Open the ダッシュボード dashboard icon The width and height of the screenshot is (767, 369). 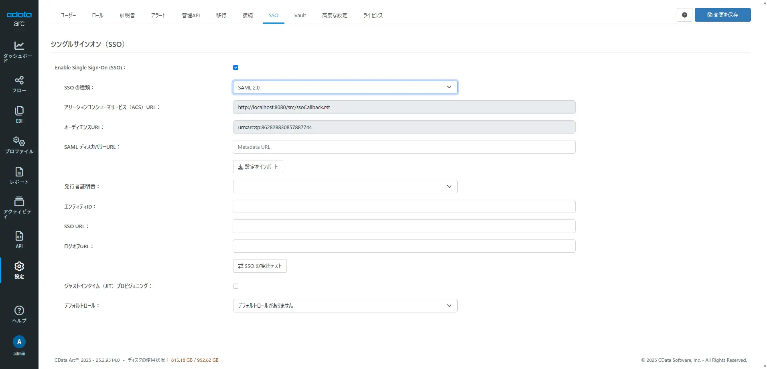tap(19, 46)
